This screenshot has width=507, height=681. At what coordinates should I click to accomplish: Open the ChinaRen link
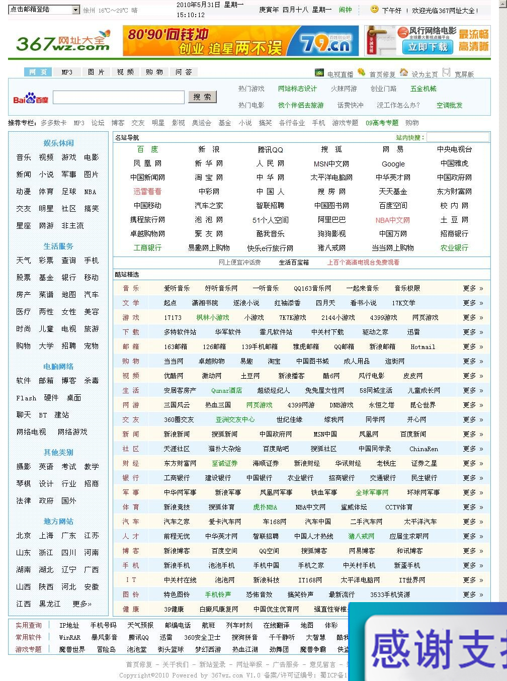click(424, 449)
